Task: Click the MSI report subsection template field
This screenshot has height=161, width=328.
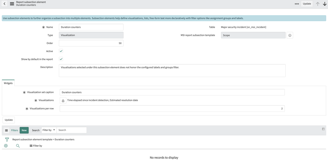Action: point(253,35)
